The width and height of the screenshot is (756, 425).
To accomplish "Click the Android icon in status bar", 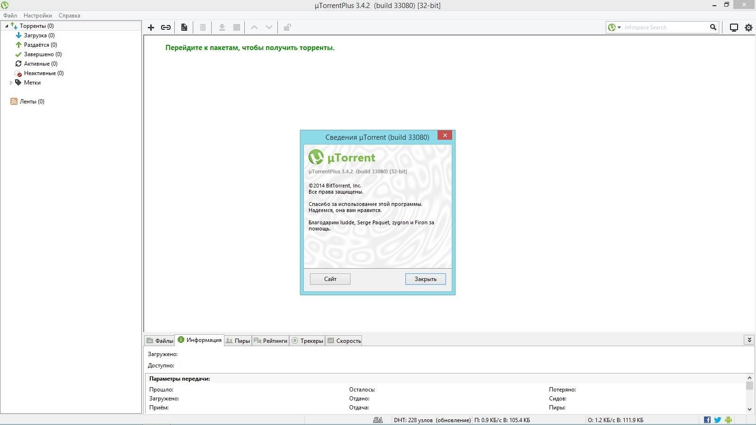I will [728, 419].
